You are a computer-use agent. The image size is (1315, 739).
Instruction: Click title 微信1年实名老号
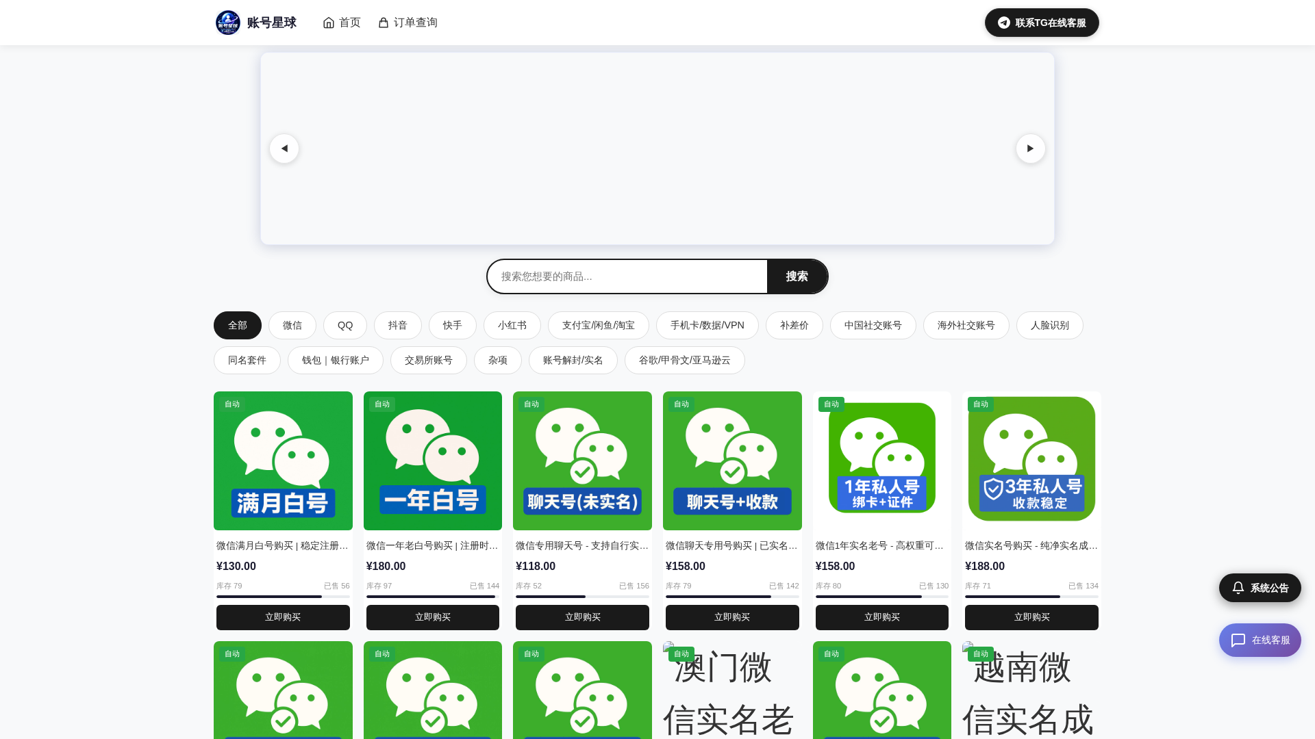(x=882, y=546)
